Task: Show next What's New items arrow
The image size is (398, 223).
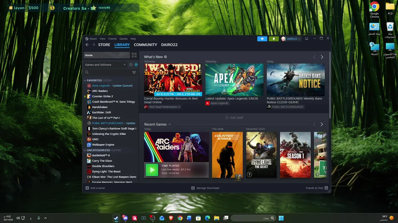Action: coord(322,57)
